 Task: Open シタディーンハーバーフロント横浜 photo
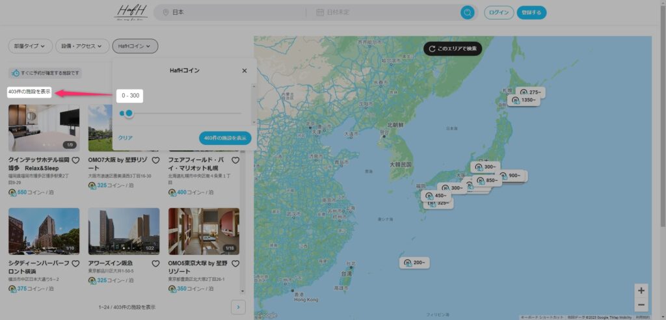point(44,231)
